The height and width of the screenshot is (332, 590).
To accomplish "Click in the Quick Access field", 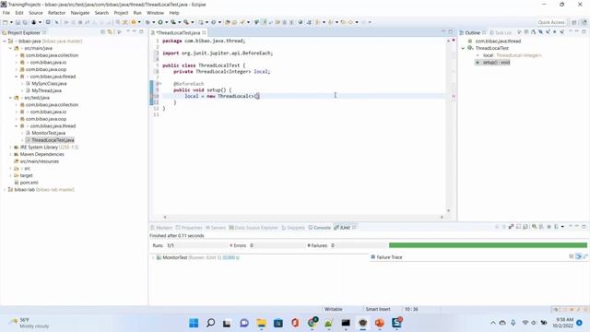I will click(551, 22).
